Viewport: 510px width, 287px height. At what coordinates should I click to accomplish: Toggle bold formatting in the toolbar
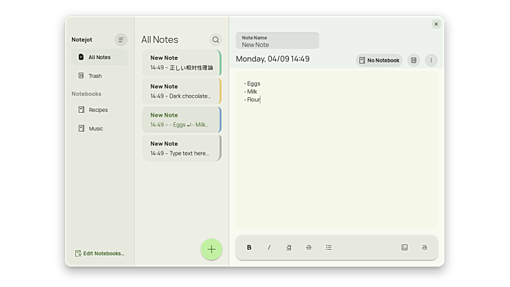[249, 248]
